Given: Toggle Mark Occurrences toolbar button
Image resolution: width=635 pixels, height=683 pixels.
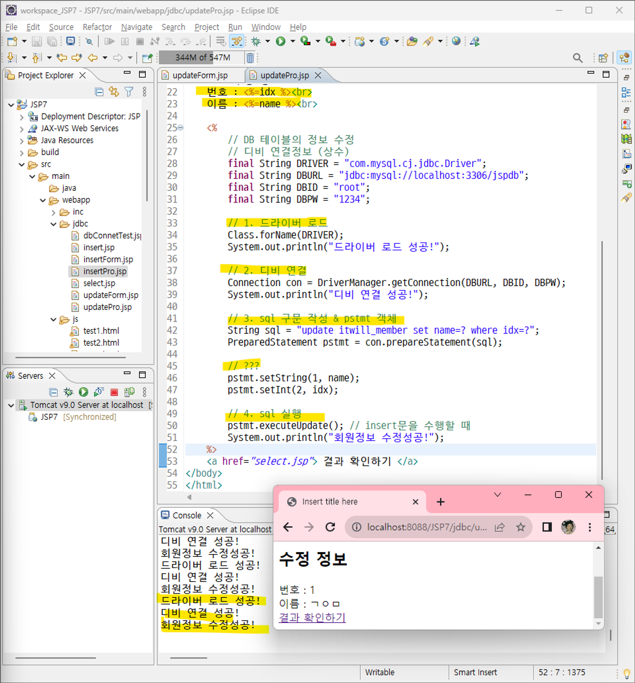Looking at the screenshot, I should 237,41.
